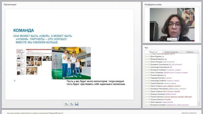Switch to the Вопросы tab
This screenshot has width=203, height=114.
(x=190, y=52)
